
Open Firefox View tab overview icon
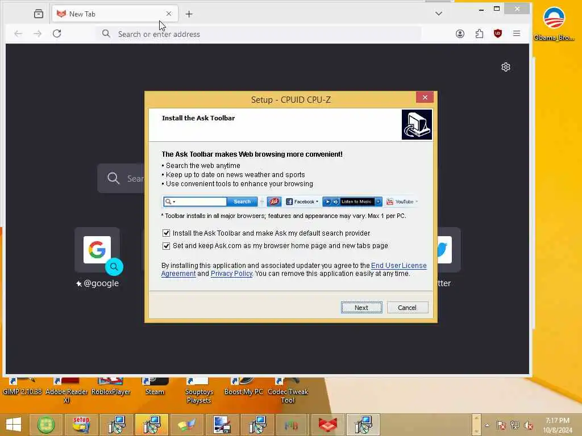coord(39,14)
